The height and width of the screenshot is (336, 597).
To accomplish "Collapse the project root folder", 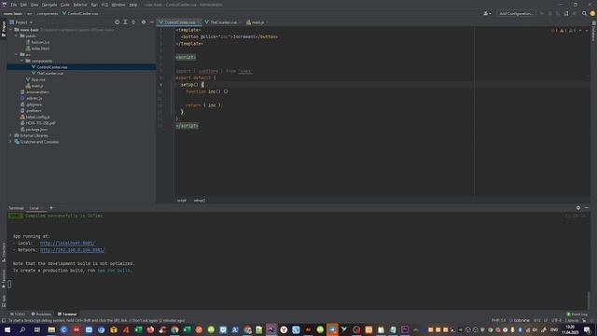I will [10, 30].
